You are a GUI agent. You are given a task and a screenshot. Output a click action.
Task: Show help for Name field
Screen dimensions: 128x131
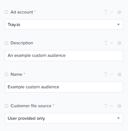click(119, 74)
